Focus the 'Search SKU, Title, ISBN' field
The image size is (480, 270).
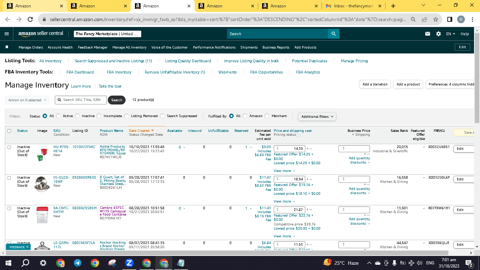(x=81, y=100)
